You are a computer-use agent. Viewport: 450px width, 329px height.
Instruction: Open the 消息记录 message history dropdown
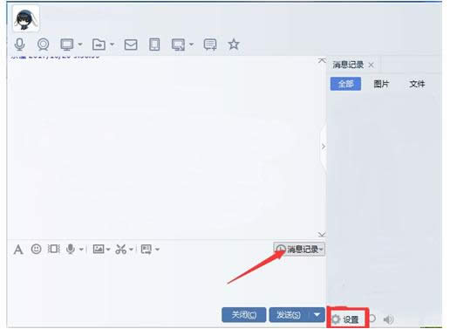[x=299, y=249]
